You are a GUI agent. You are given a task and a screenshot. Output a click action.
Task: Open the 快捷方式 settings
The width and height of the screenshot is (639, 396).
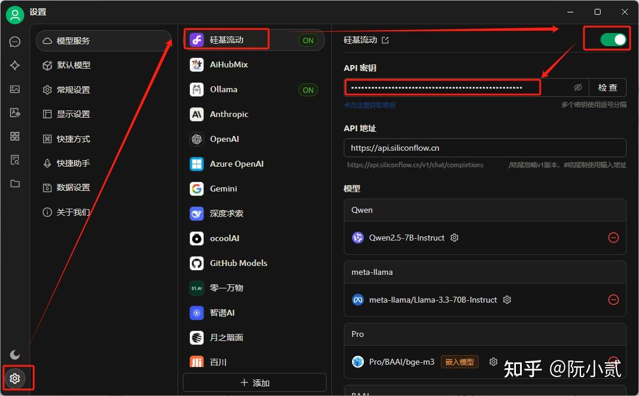(x=104, y=139)
